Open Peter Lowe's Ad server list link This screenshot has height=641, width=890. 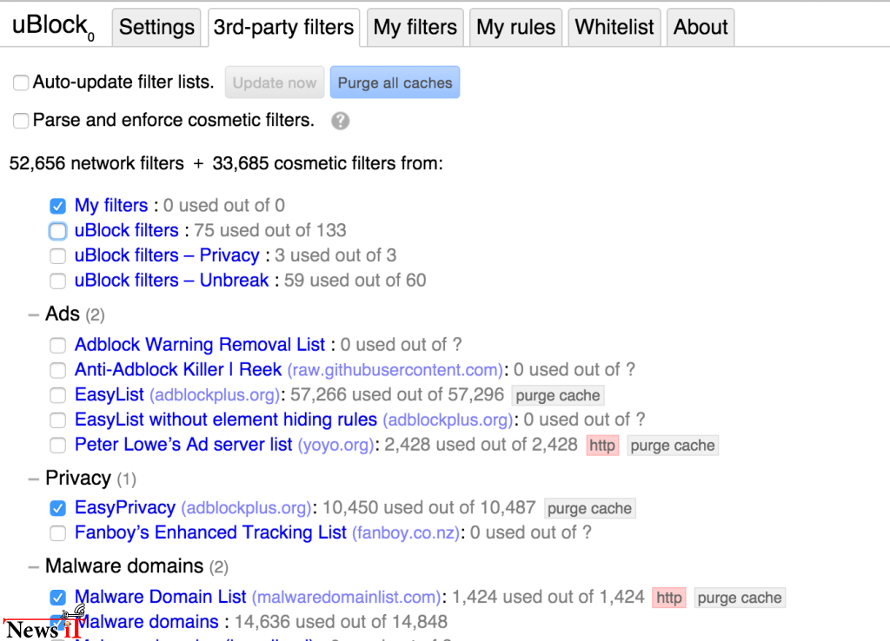pos(183,444)
